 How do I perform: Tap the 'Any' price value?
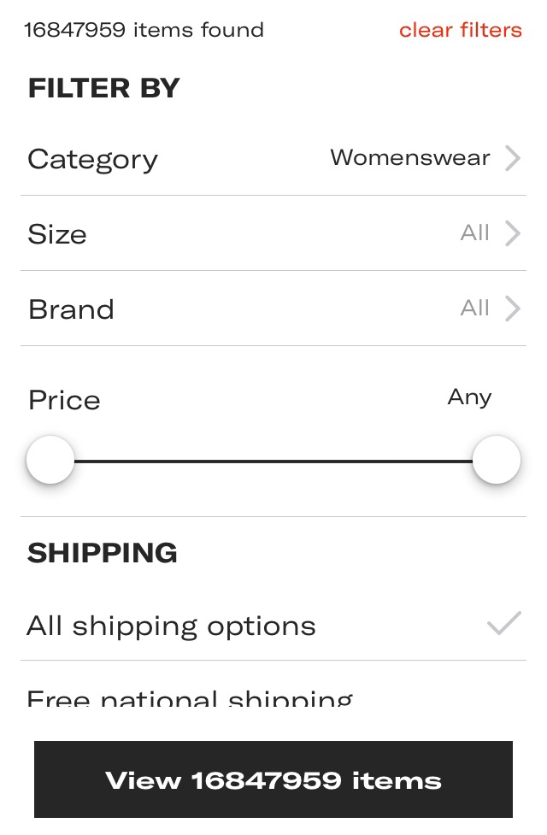coord(469,397)
